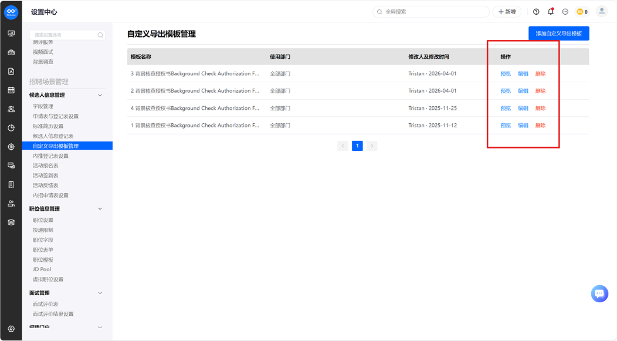Click the settings gear in left rail

click(11, 329)
